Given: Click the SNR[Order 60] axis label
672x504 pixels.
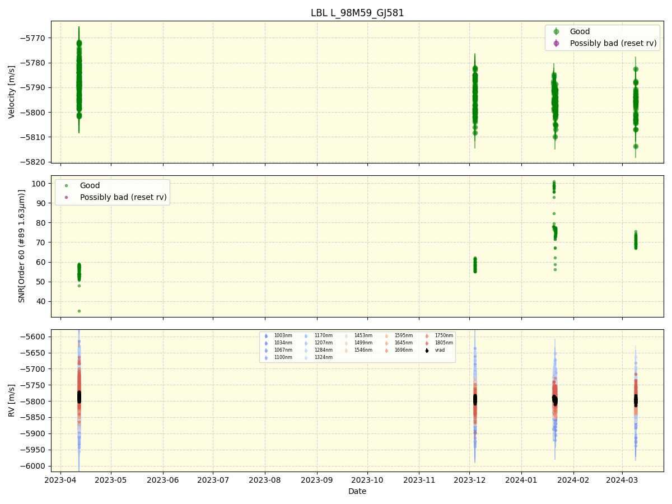Looking at the screenshot, I should 22,246.
